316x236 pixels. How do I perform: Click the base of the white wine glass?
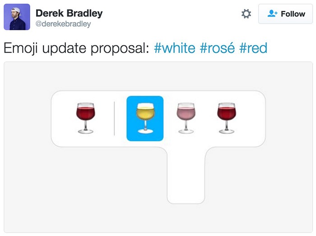tap(144, 131)
